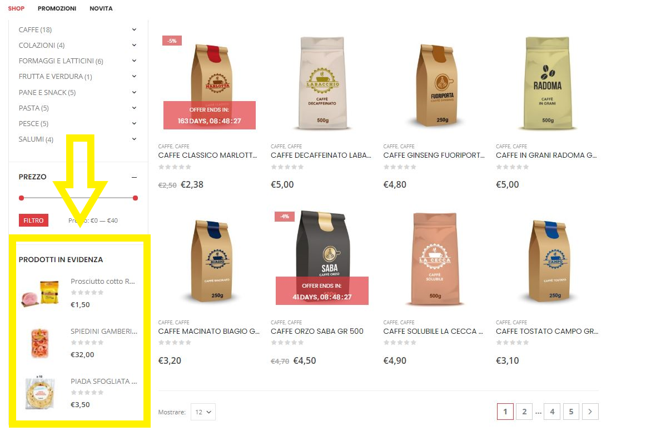Collapse the PREZZO filter section
This screenshot has width=646, height=431.
coord(135,177)
